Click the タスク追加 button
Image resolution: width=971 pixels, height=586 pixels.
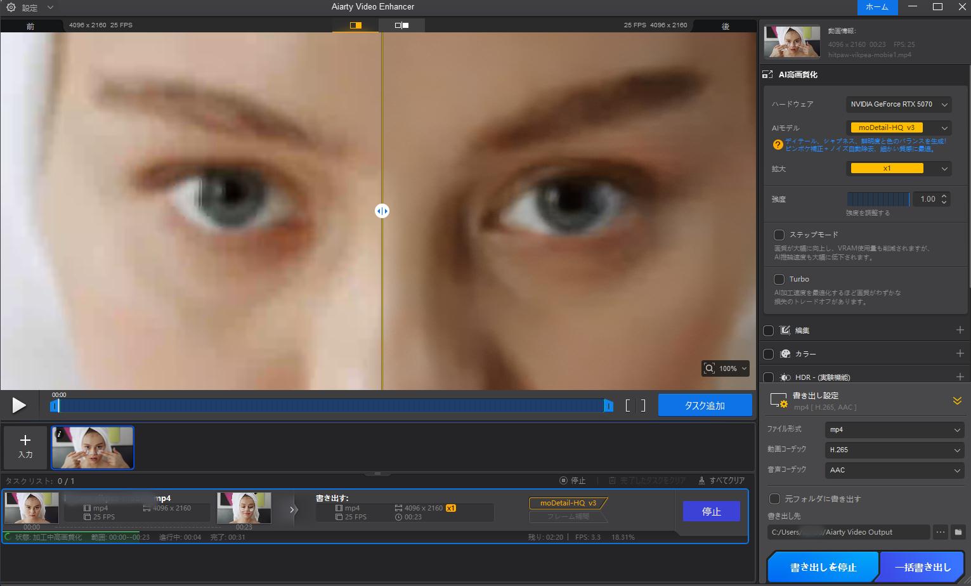click(x=705, y=405)
